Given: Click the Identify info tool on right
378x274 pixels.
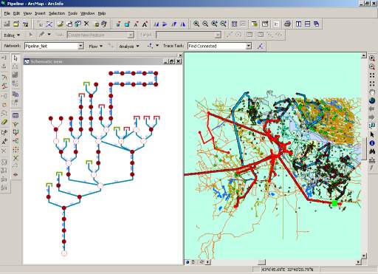Looking at the screenshot, I should click(372, 143).
